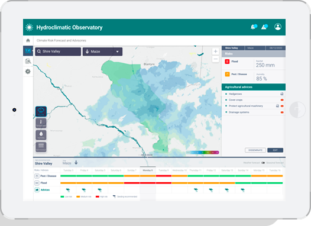Select the Tuesday 9 day column
The image size is (311, 226).
pyautogui.click(x=164, y=170)
